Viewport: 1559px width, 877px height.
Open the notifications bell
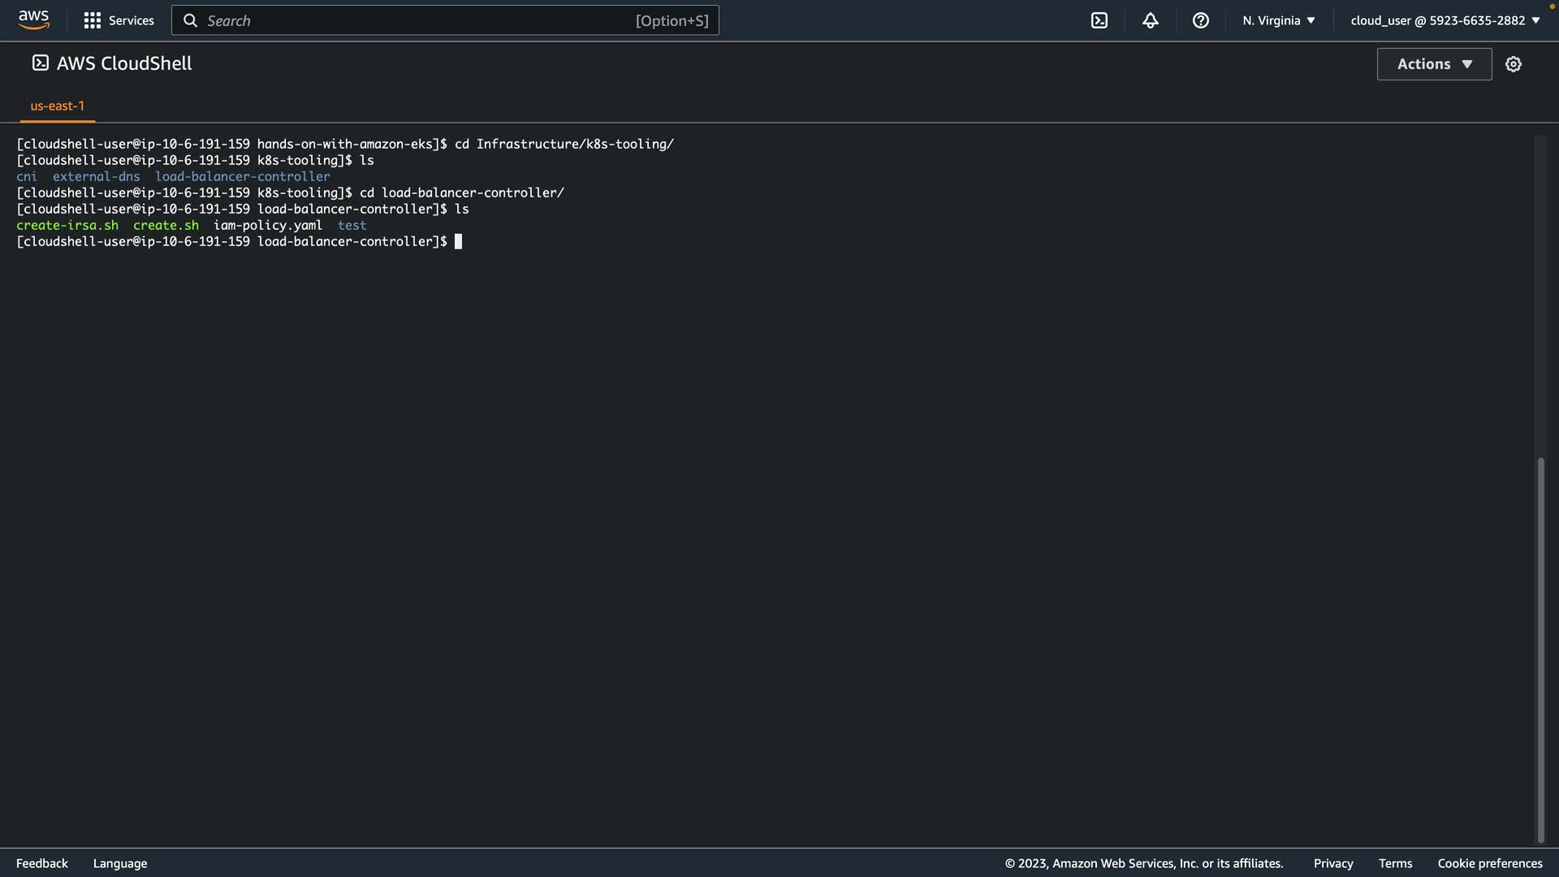pos(1150,20)
